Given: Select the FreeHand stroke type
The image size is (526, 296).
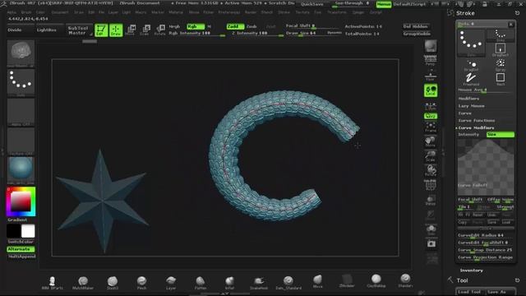Looking at the screenshot, I should 471,80.
